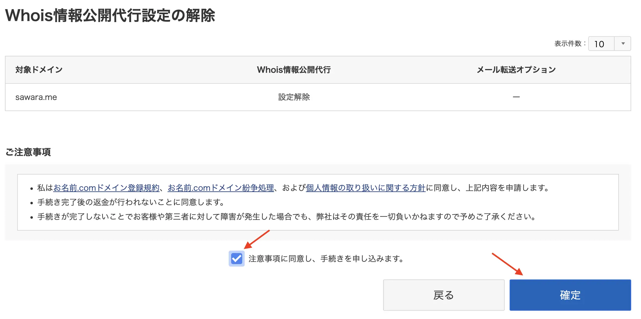Click the blue 確定 confirm button
The image size is (641, 319).
click(570, 295)
